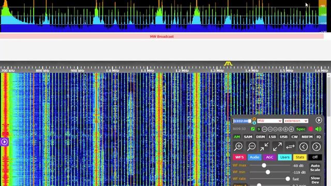331x186 pixels.
Task: Click the 1.0 MHz label on frequency scale
Action: tap(112, 71)
